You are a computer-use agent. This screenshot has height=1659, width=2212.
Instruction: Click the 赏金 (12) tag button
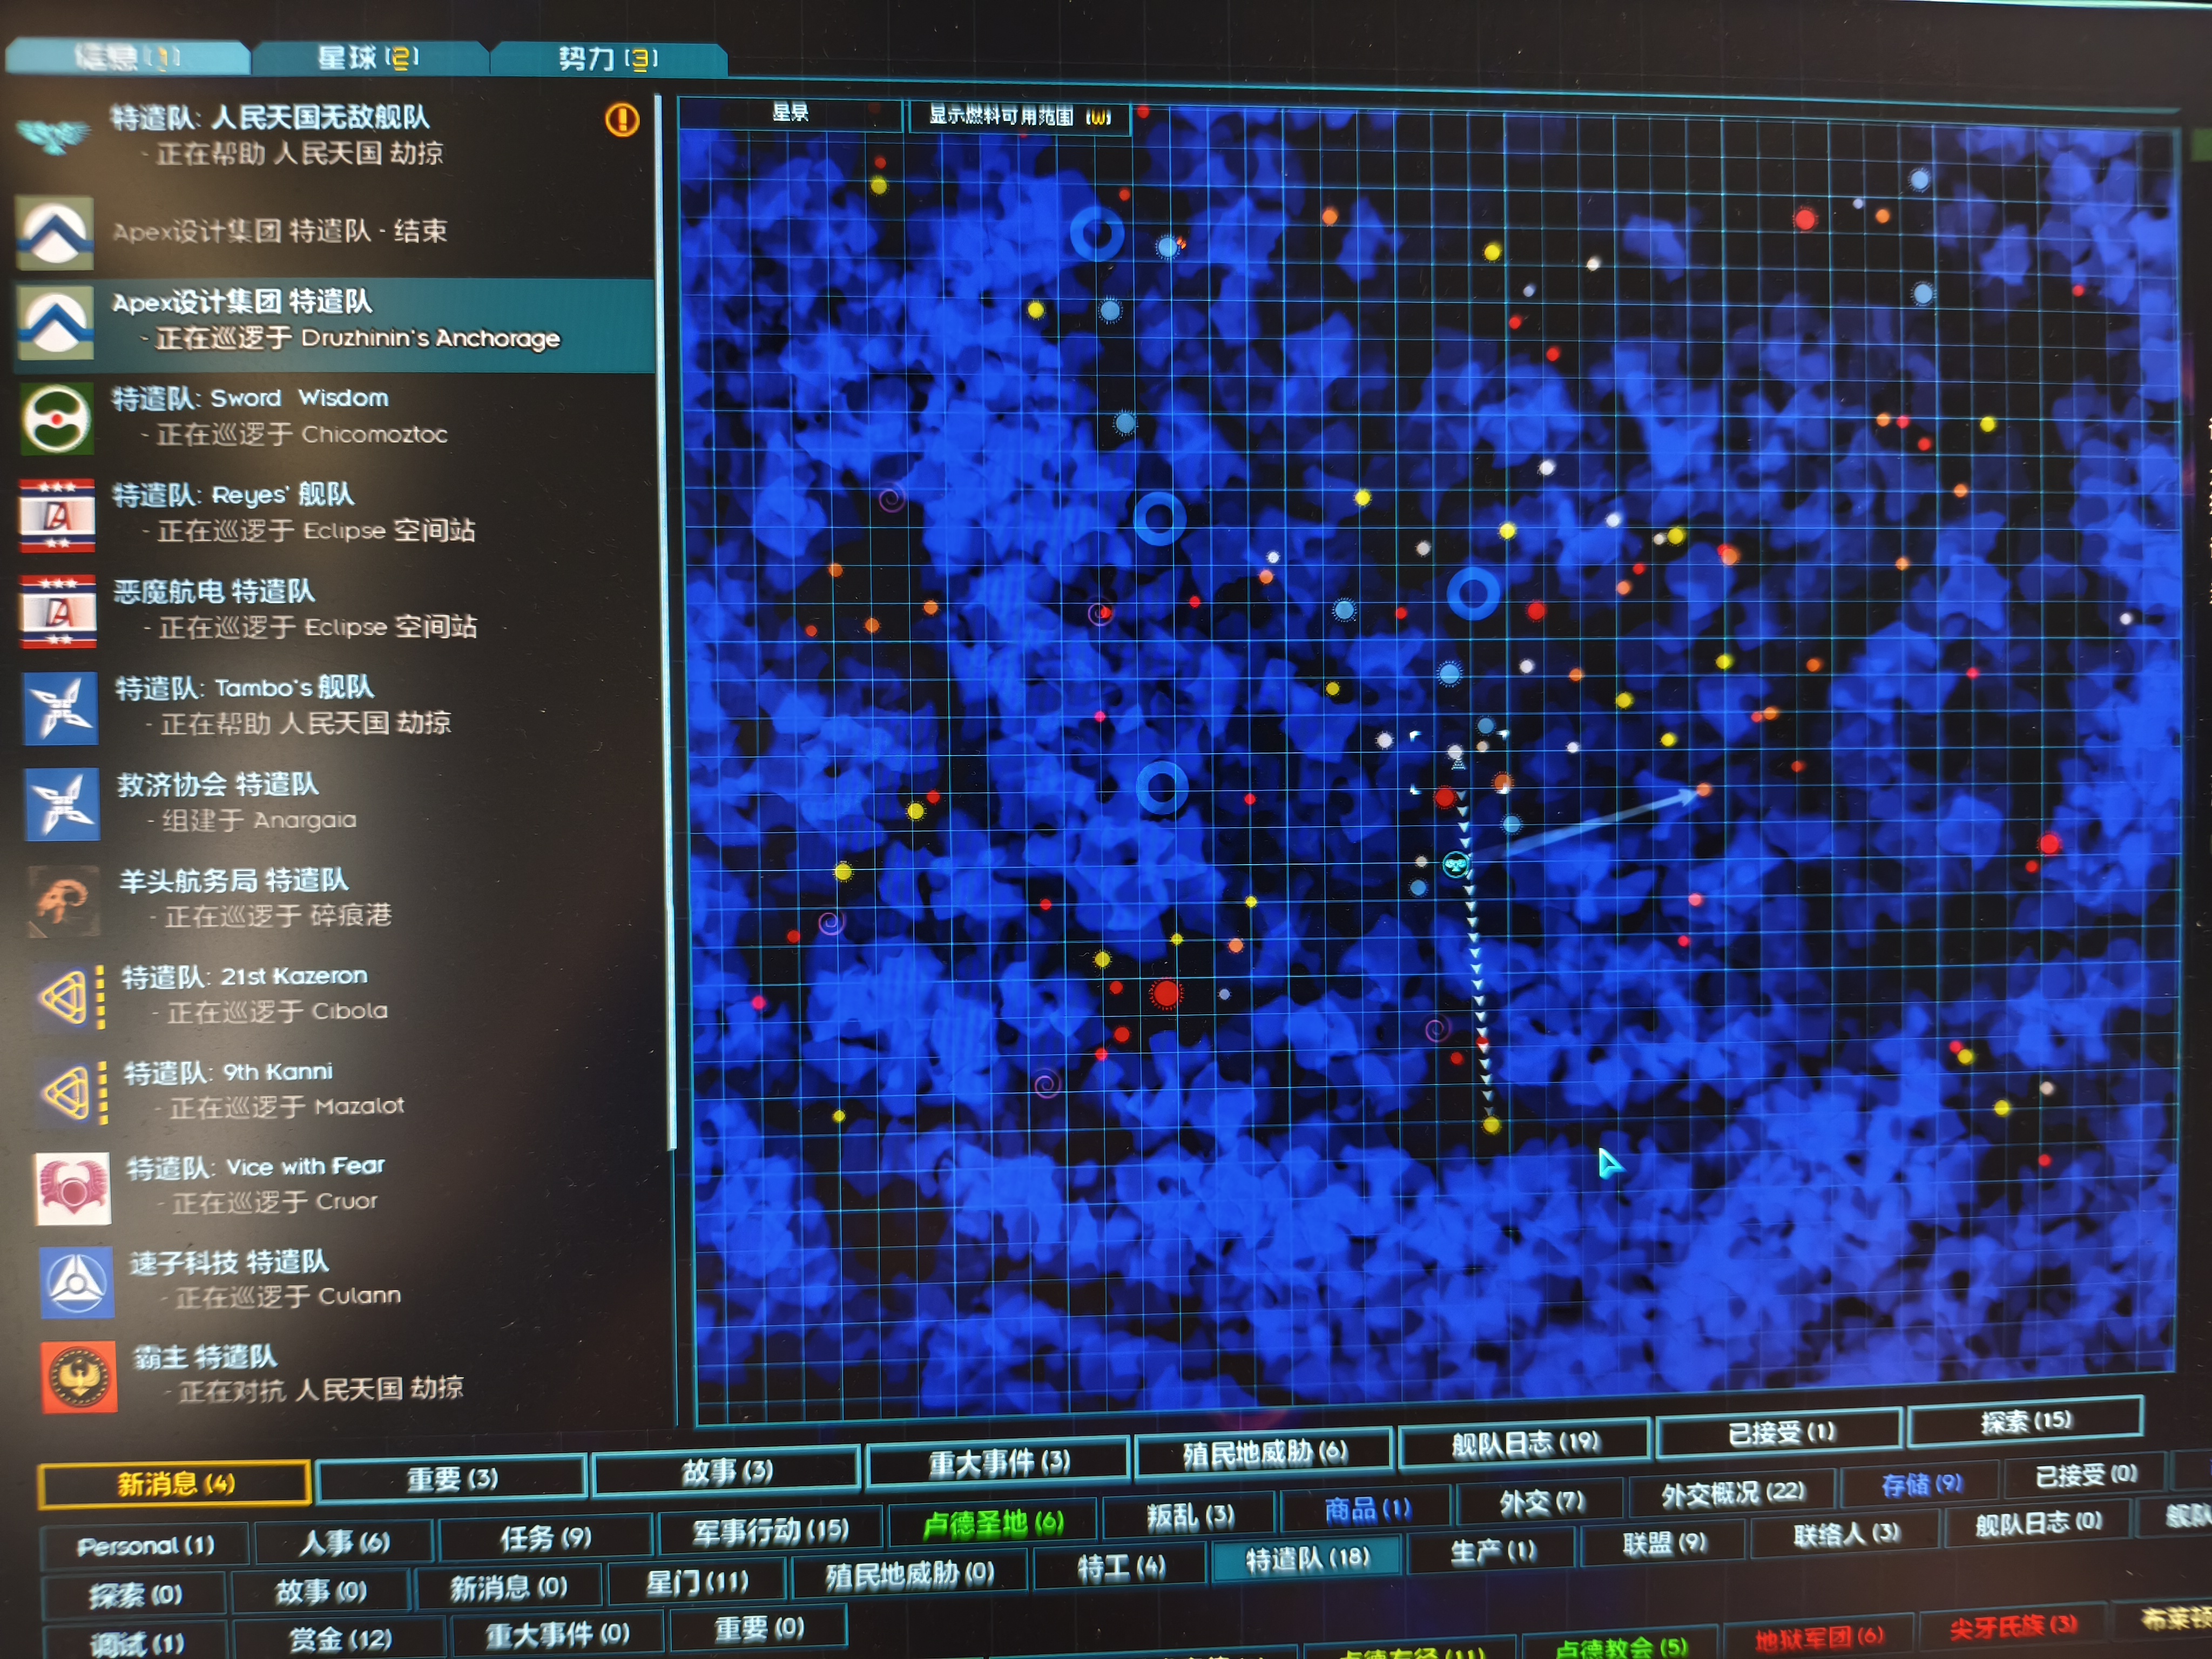pyautogui.click(x=340, y=1639)
